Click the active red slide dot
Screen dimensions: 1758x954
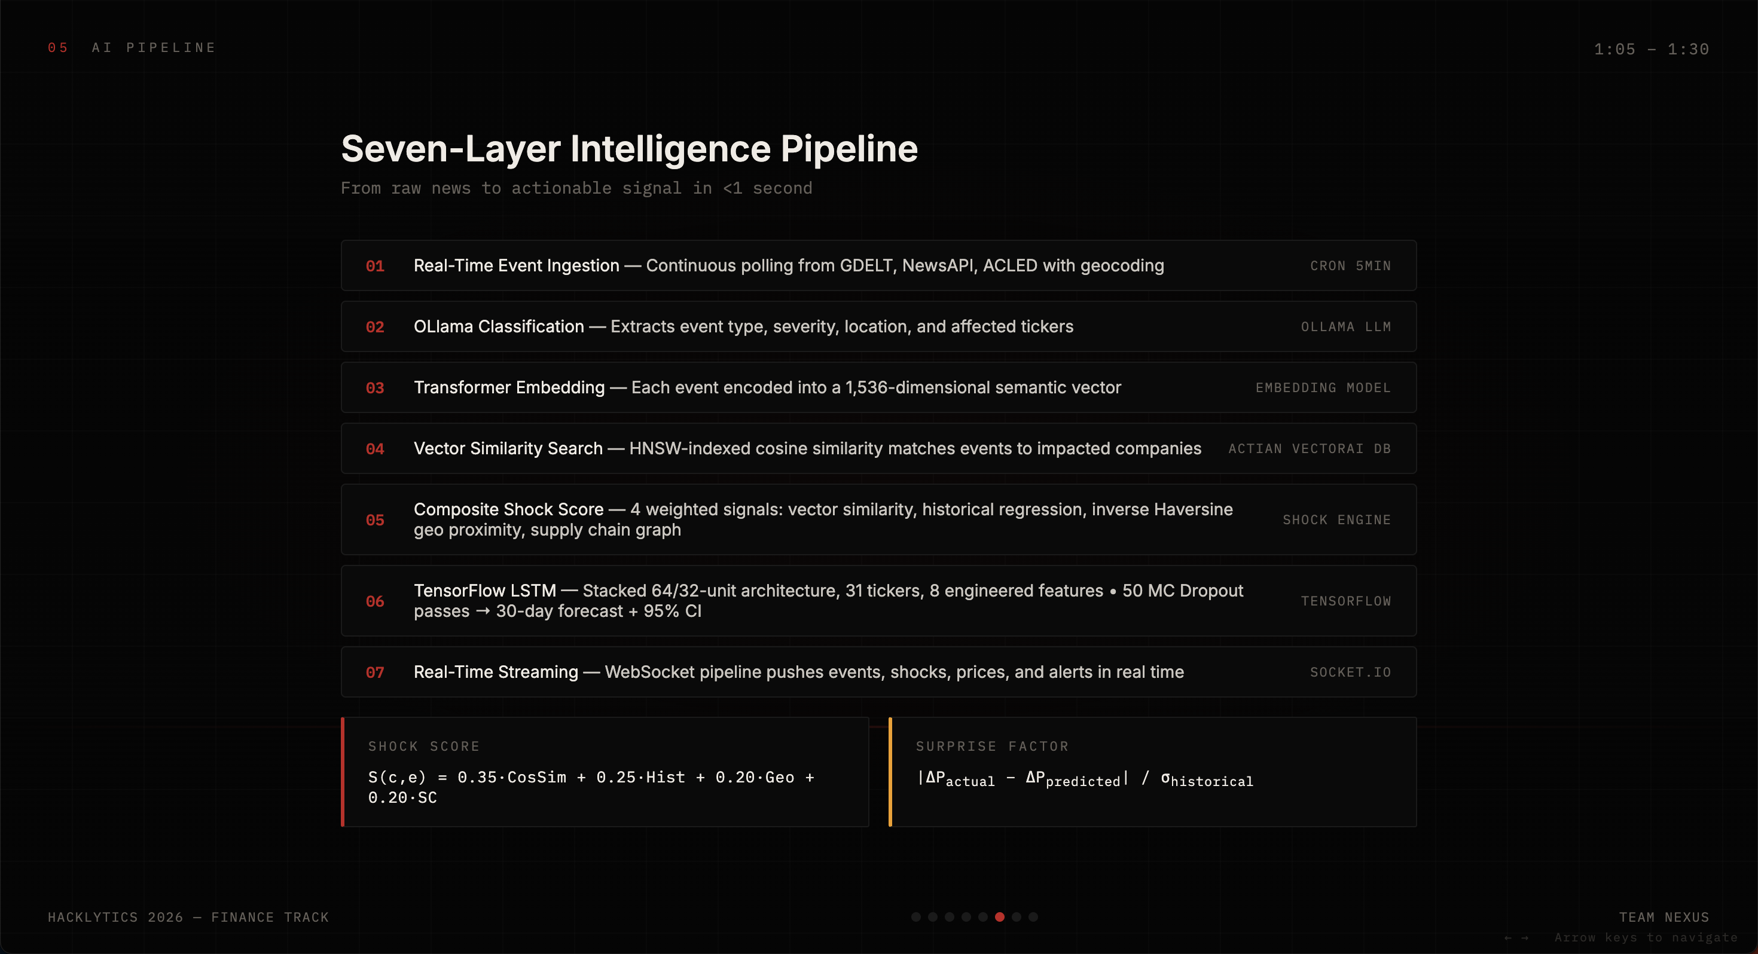point(1000,916)
